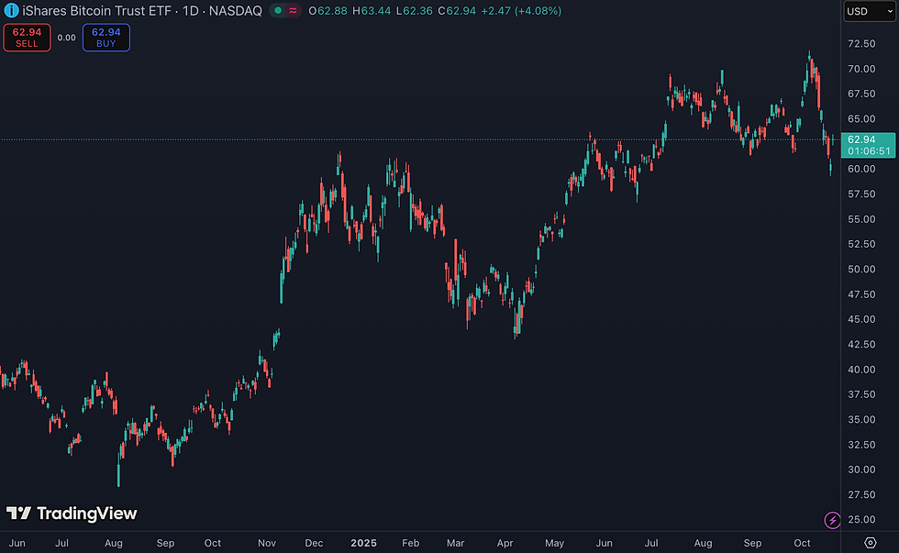Viewport: 899px width, 553px height.
Task: Click the high value H63.44
Action: [372, 11]
